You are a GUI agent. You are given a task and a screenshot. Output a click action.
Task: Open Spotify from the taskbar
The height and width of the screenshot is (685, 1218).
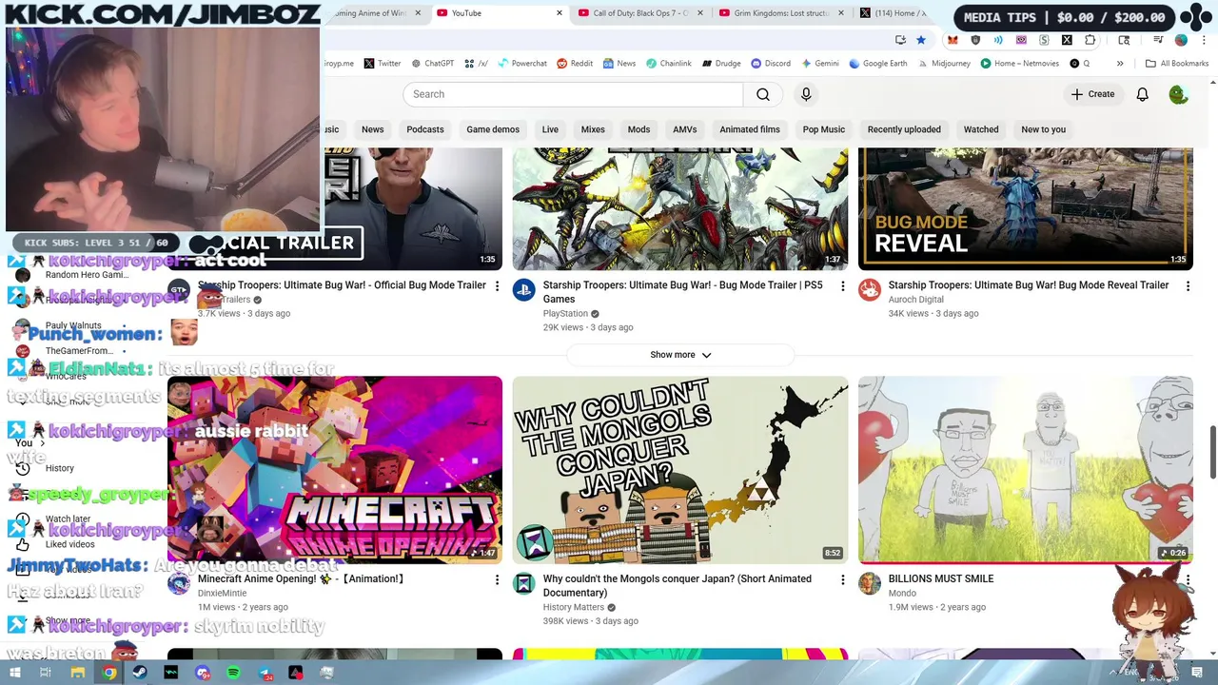234,673
